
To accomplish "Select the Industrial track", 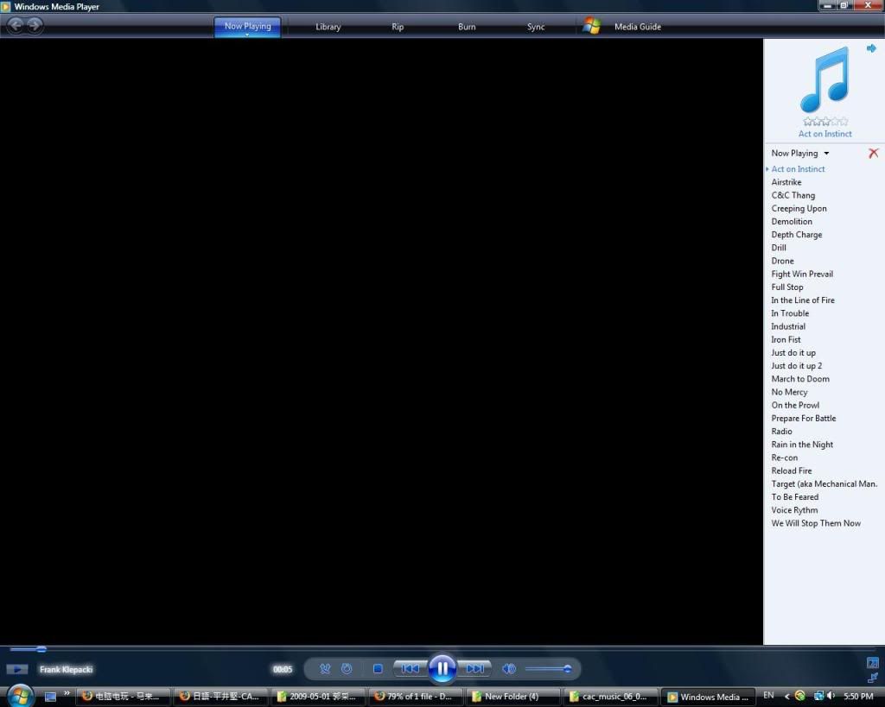I will coord(788,326).
